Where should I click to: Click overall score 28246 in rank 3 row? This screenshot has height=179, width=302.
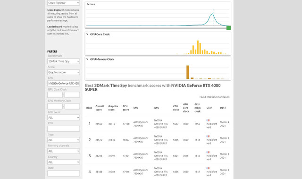point(99,156)
